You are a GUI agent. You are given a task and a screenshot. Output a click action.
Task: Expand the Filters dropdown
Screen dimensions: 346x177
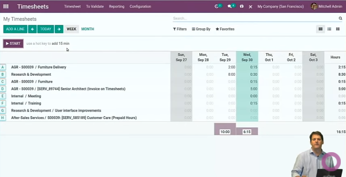pyautogui.click(x=180, y=29)
